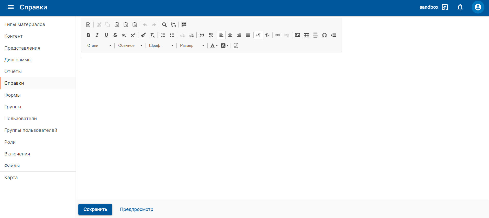489x218 pixels.
Task: Open the background color picker
Action: pyautogui.click(x=224, y=46)
